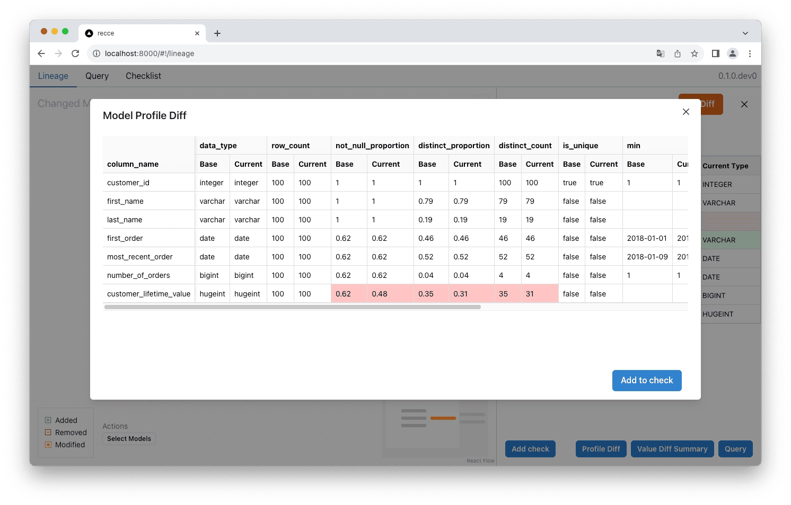
Task: Bookmark the page with the star icon
Action: click(695, 53)
